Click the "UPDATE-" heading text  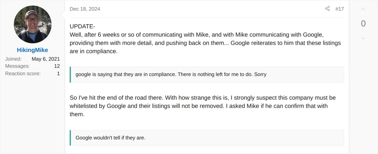click(82, 26)
